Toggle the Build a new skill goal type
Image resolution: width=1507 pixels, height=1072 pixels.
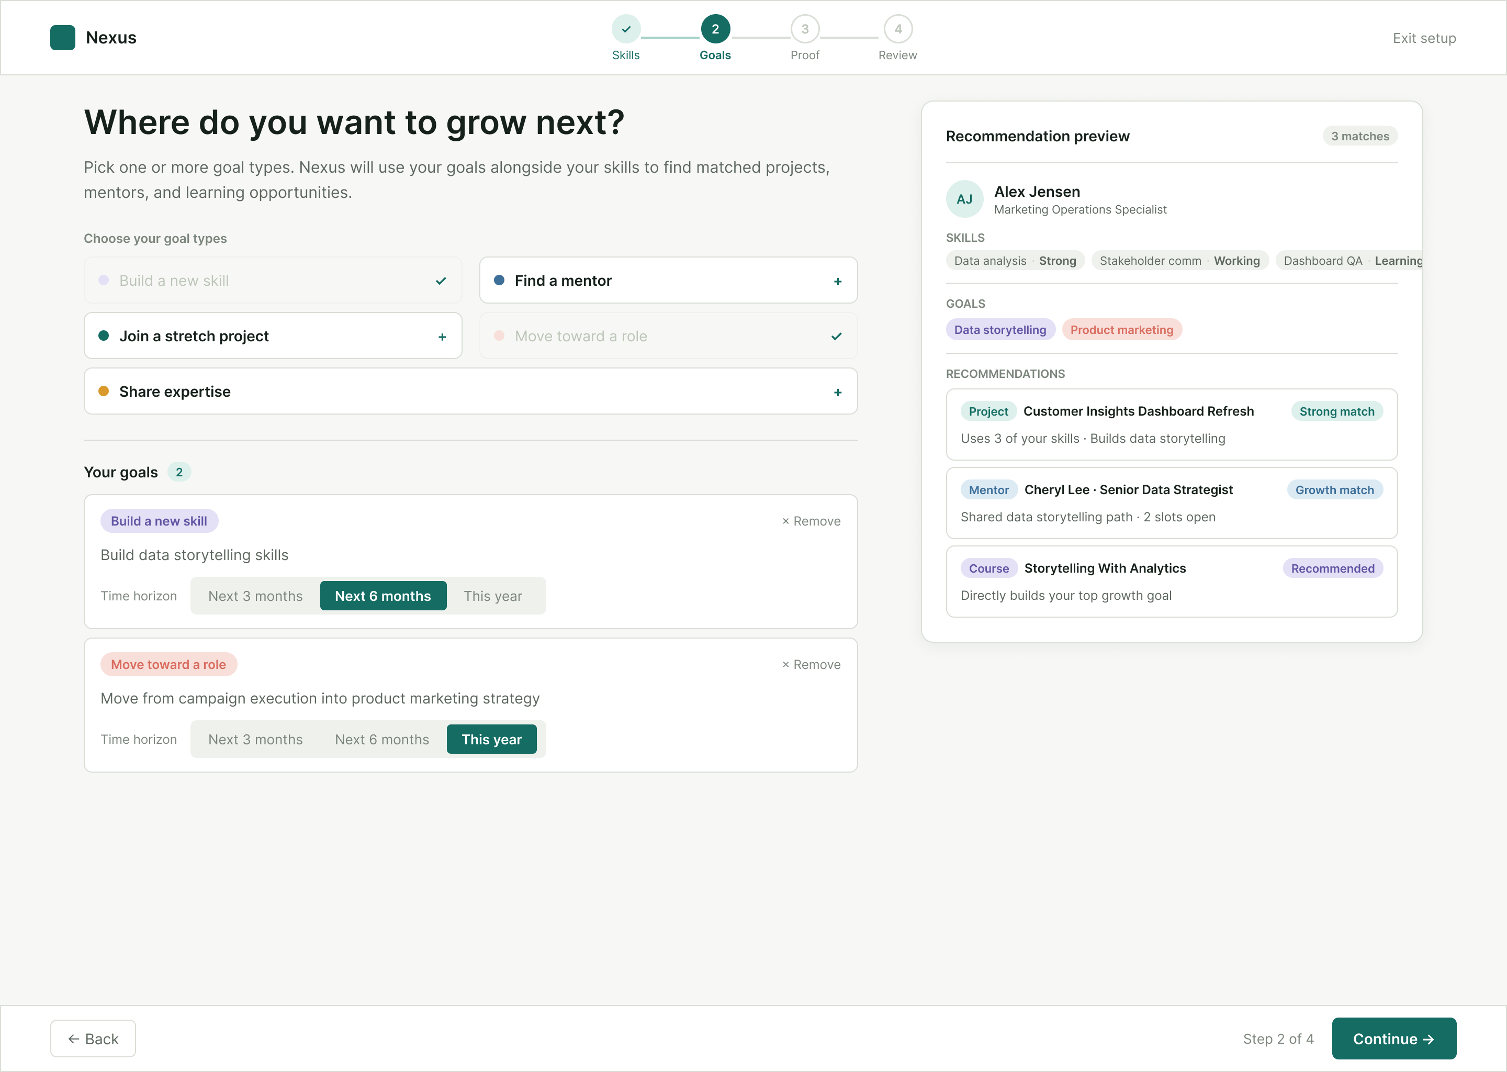pyautogui.click(x=273, y=280)
